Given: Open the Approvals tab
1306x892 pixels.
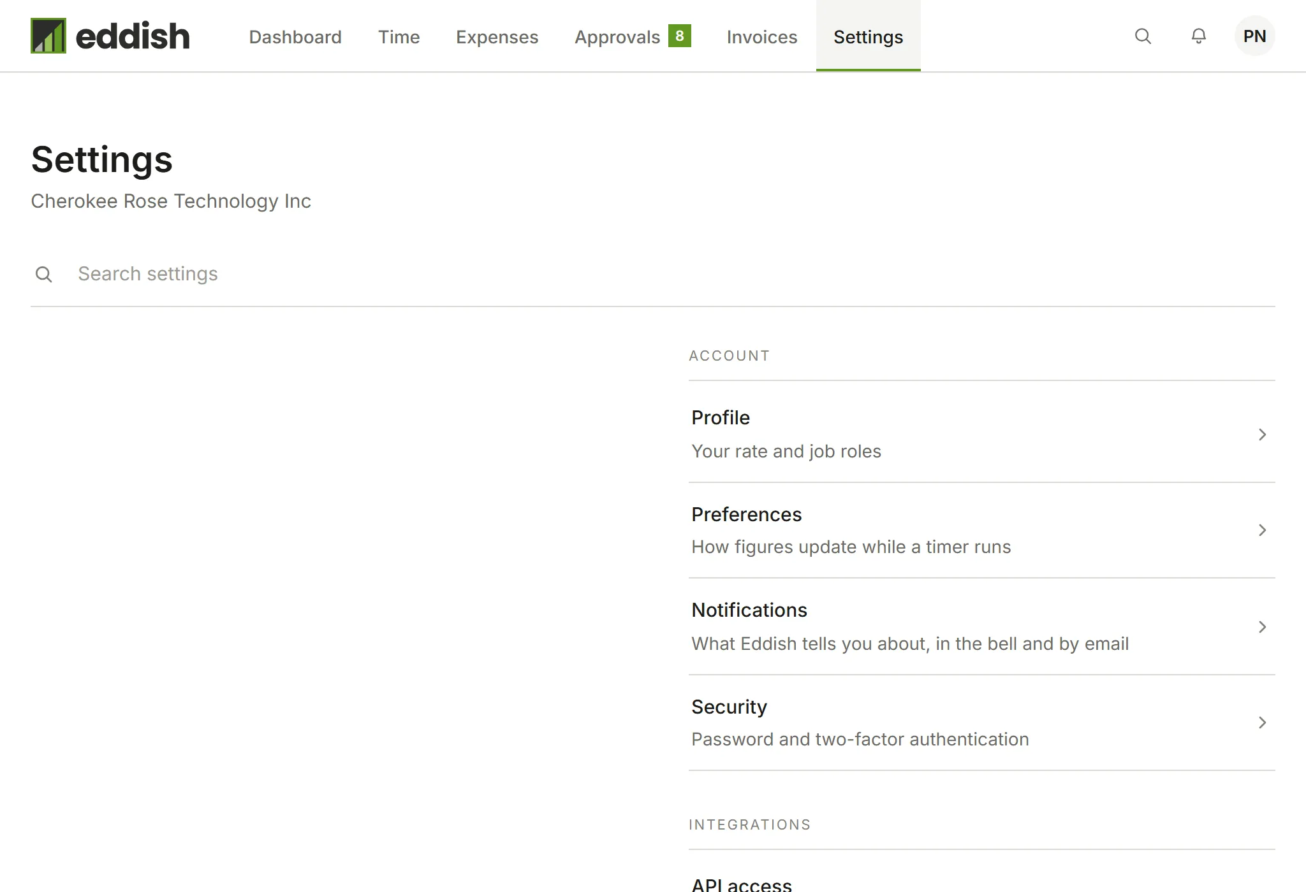Looking at the screenshot, I should point(633,36).
